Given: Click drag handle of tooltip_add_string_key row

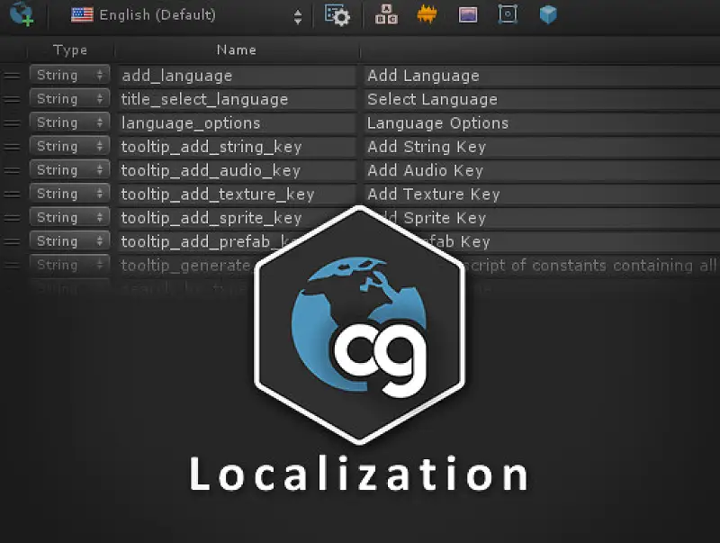Looking at the screenshot, I should pyautogui.click(x=13, y=147).
